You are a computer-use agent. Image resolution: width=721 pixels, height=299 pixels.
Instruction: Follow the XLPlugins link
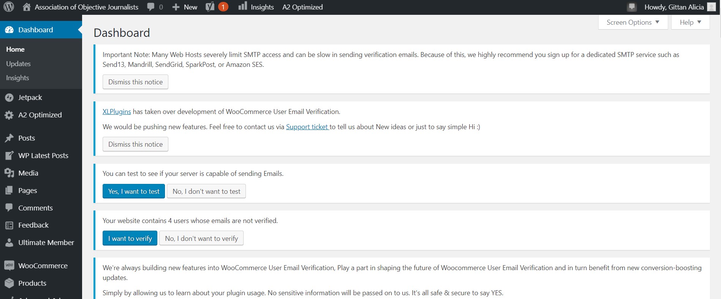point(117,112)
